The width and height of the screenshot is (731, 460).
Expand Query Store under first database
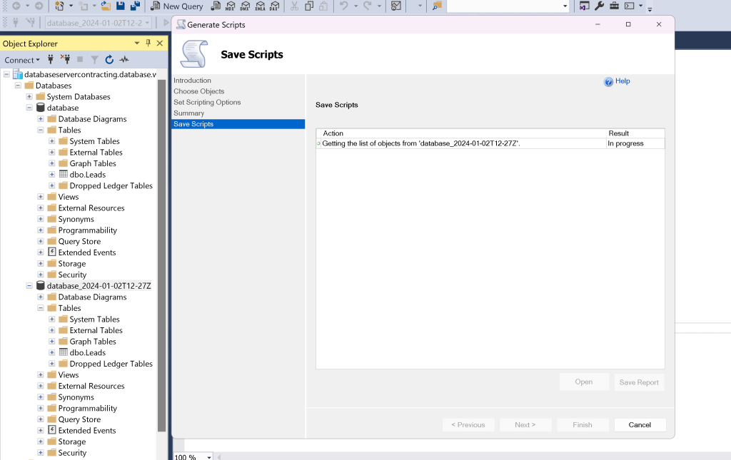tap(41, 241)
